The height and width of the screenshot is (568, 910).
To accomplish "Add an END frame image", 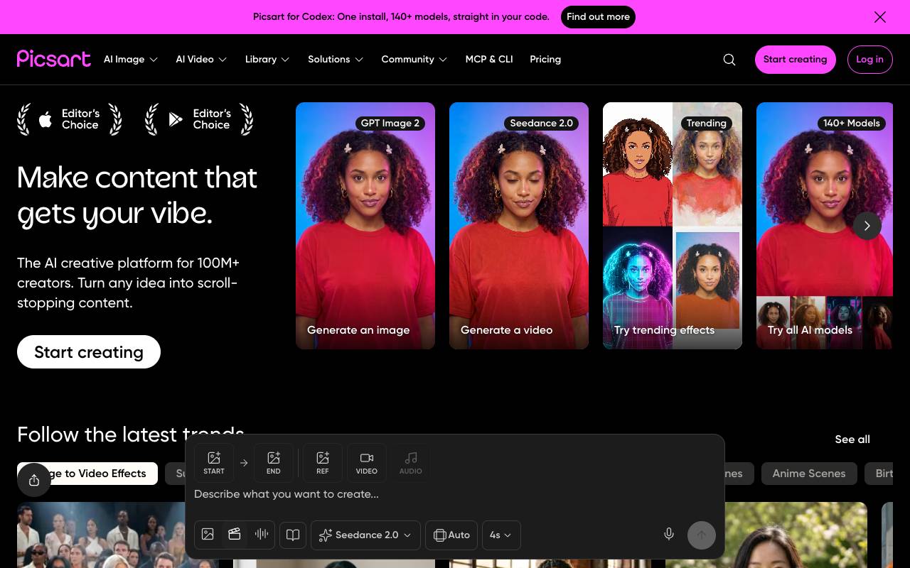I will [x=274, y=463].
